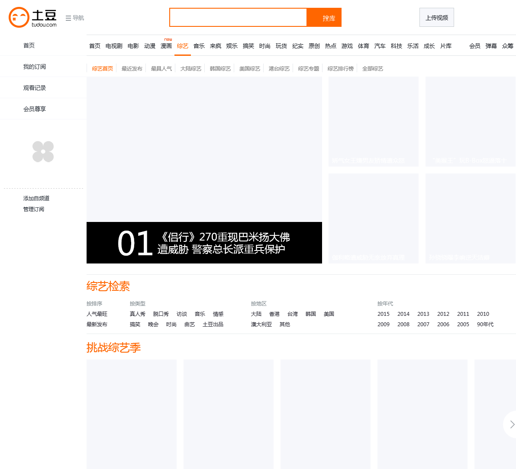This screenshot has width=516, height=469.
Task: Focus the search input field
Action: click(238, 17)
